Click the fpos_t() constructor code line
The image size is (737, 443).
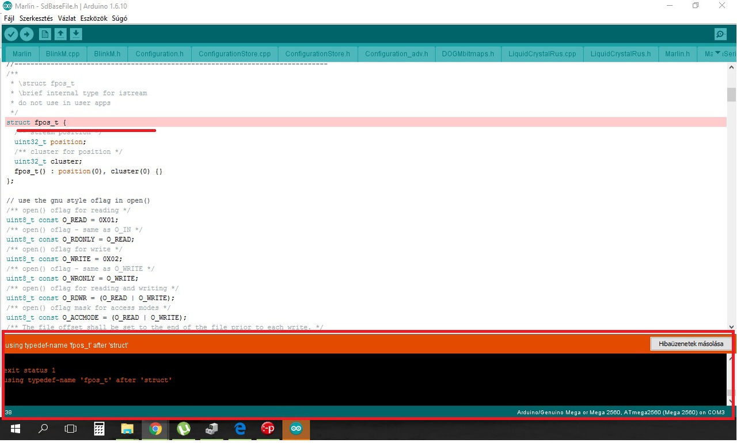tap(89, 171)
